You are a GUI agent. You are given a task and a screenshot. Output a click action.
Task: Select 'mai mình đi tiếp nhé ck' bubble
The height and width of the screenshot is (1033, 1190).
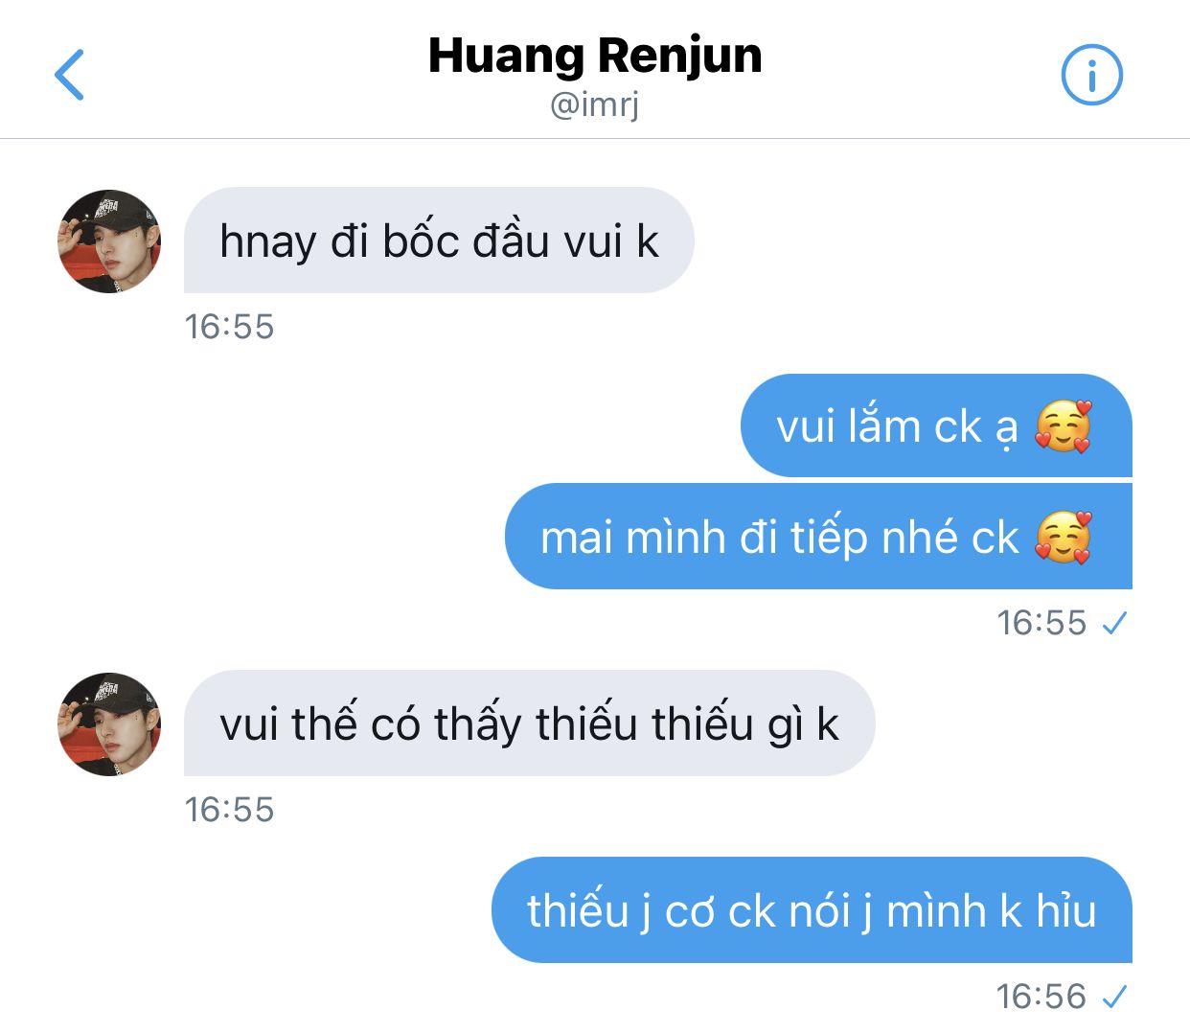[818, 536]
